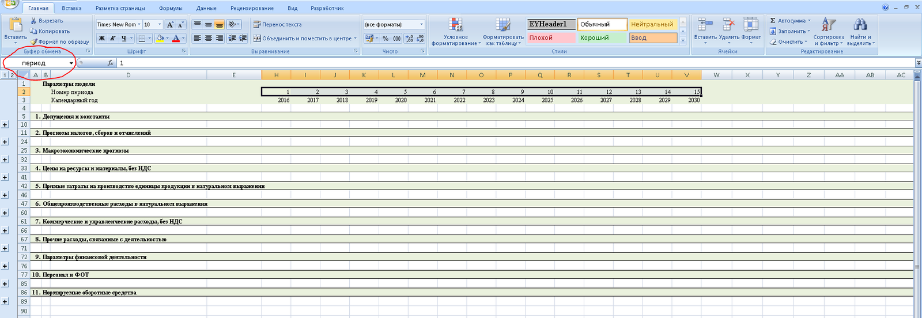
Task: Open Conditional Formatting icon in ribbon
Action: click(x=456, y=25)
